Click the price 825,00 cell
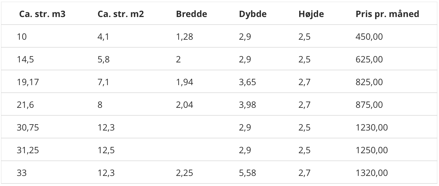This screenshot has height=186, width=439. [x=369, y=82]
